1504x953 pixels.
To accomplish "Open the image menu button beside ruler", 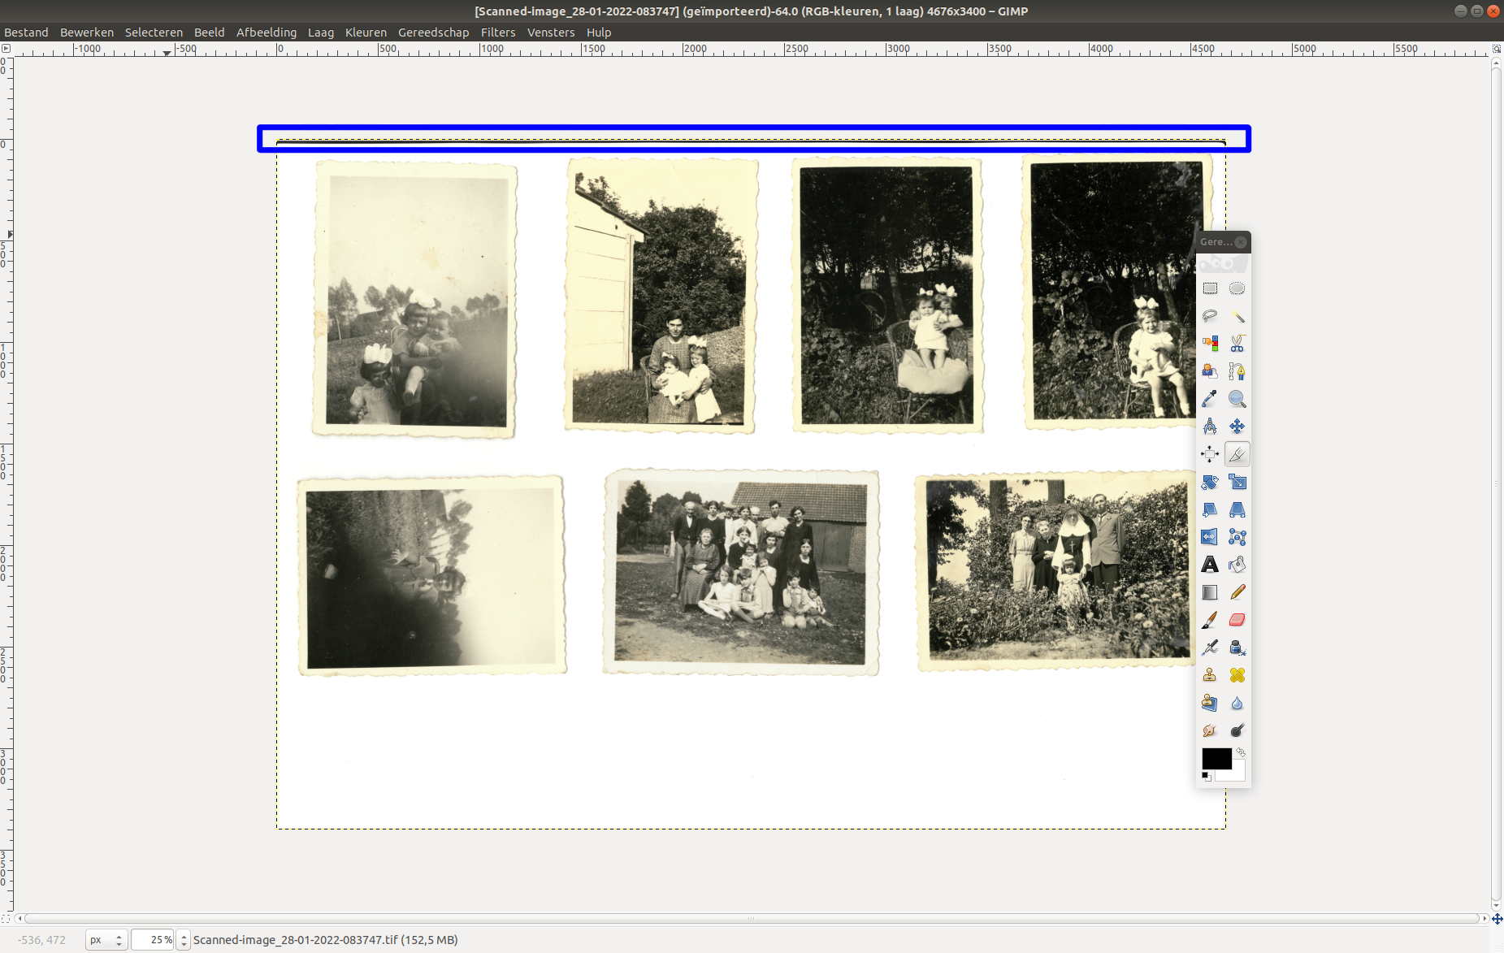I will pos(6,49).
